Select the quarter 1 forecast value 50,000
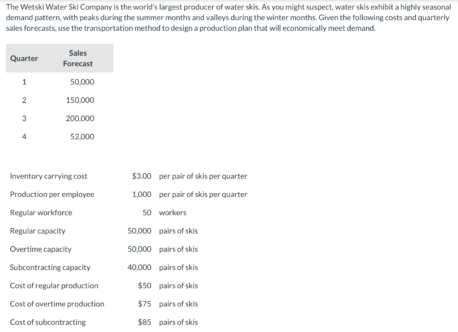The height and width of the screenshot is (332, 458). pyautogui.click(x=82, y=82)
